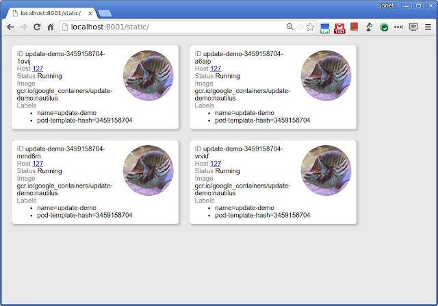Go back with the browser back arrow
This screenshot has height=306, width=438.
[10, 27]
